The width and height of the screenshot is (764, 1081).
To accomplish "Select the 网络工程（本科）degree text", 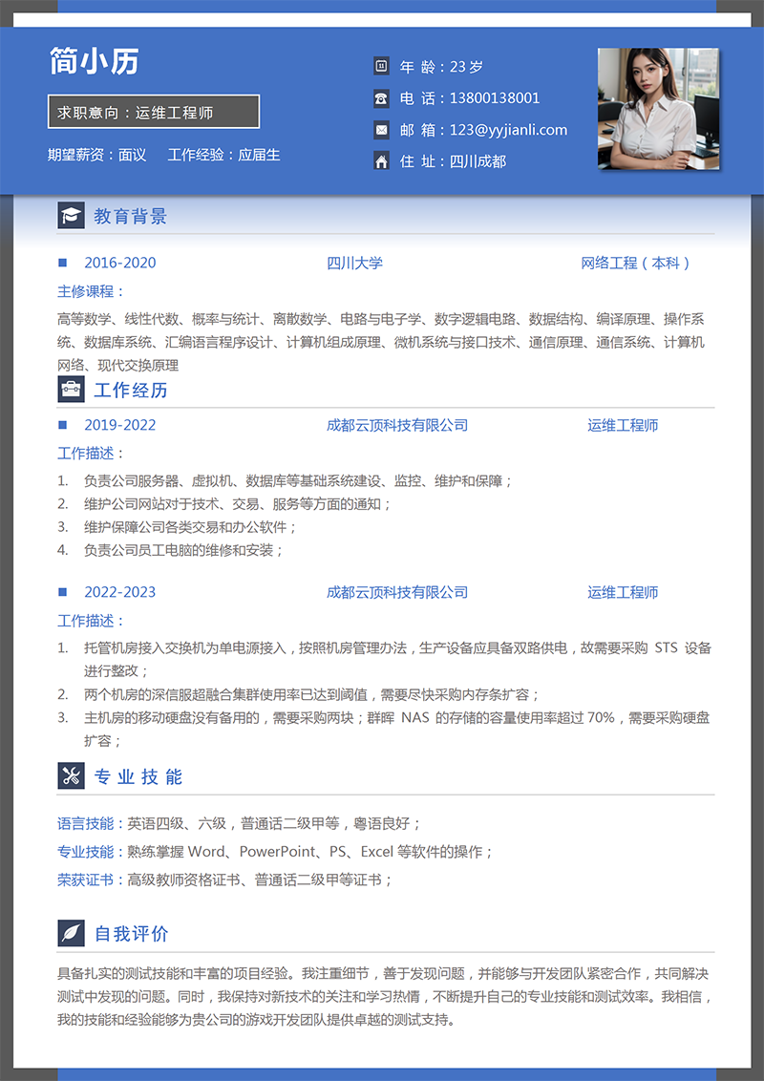I will (636, 263).
